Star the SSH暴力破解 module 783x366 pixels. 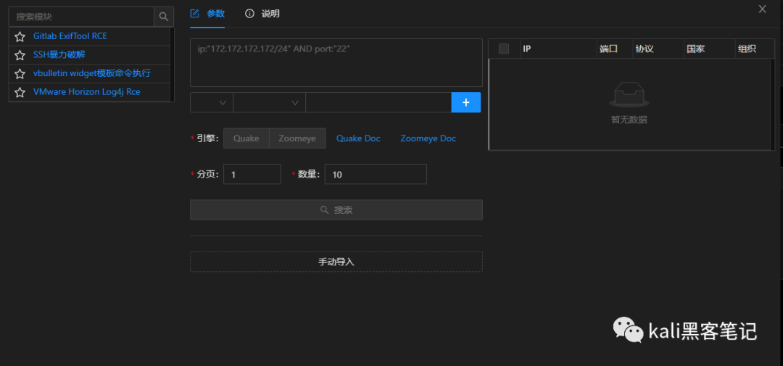pyautogui.click(x=20, y=55)
